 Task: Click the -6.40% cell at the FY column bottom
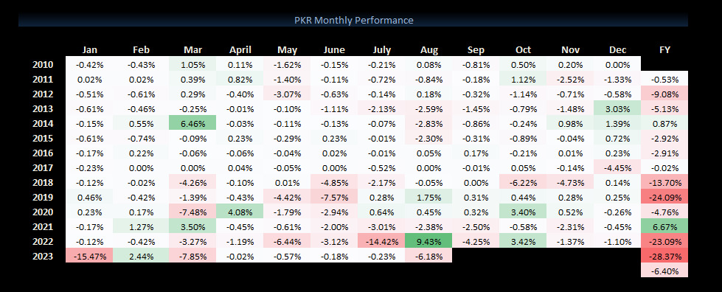[x=664, y=271]
